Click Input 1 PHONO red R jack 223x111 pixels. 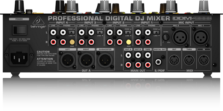[148, 42]
